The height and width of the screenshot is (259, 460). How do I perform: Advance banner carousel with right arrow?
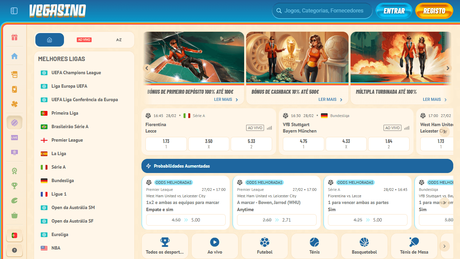(448, 68)
